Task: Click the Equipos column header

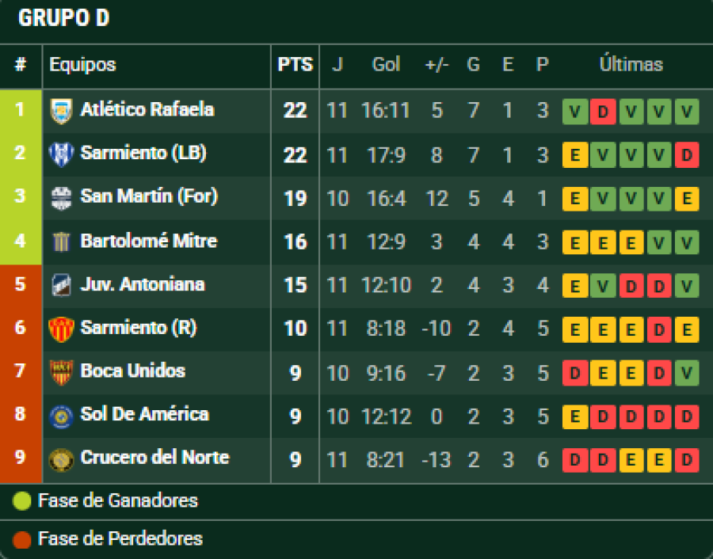Action: [x=82, y=65]
